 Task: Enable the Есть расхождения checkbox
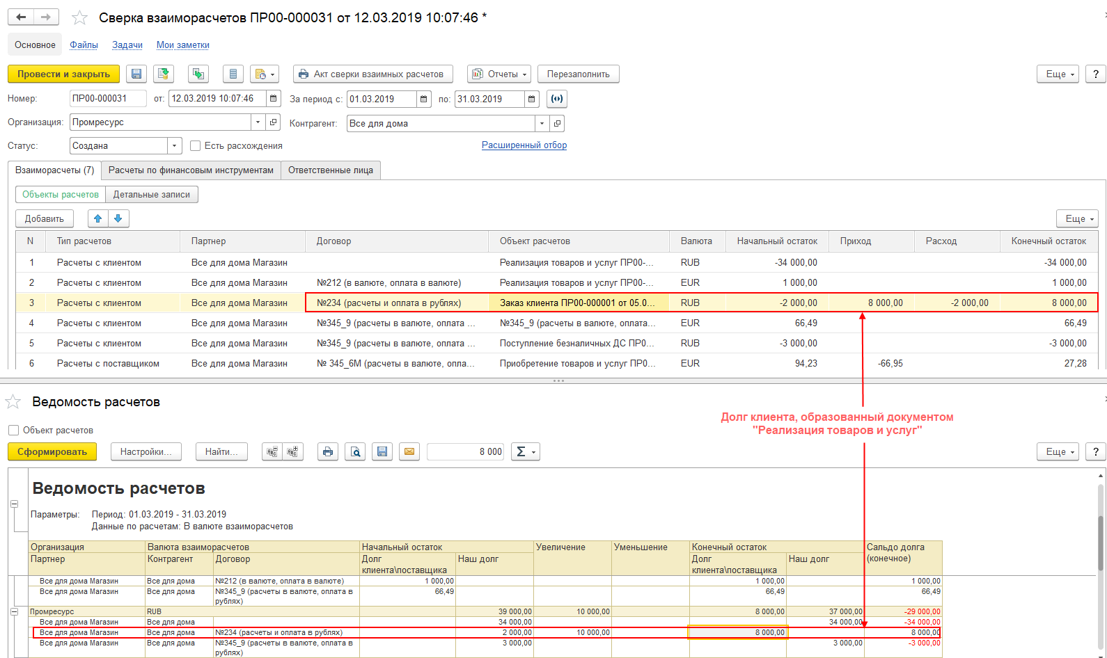point(196,146)
